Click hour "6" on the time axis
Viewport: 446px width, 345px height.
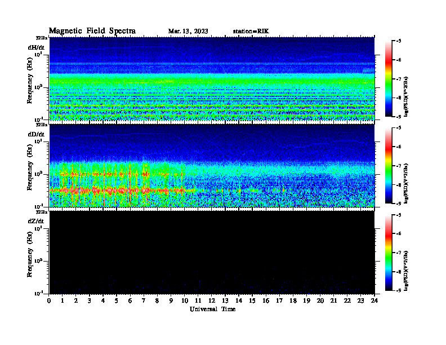click(130, 300)
